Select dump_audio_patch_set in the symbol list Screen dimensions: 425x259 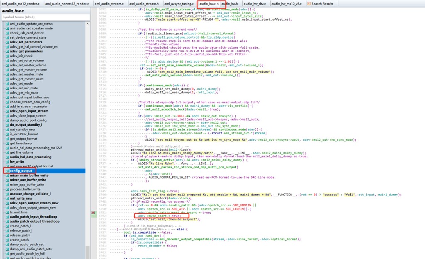(x=27, y=245)
